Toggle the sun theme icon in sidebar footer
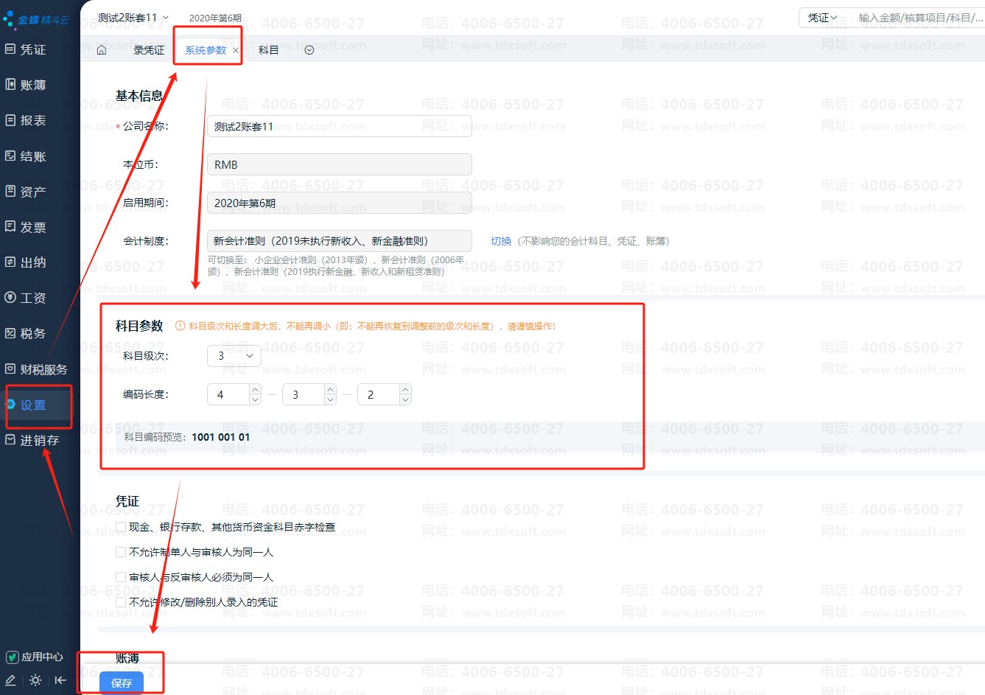The image size is (985, 695). tap(35, 680)
